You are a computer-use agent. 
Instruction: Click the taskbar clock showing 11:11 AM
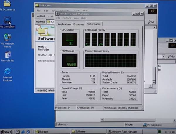170,132
